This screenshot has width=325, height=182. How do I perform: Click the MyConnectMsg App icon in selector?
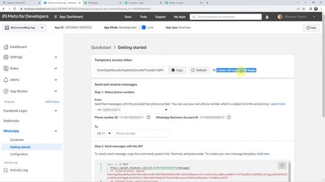(7, 27)
